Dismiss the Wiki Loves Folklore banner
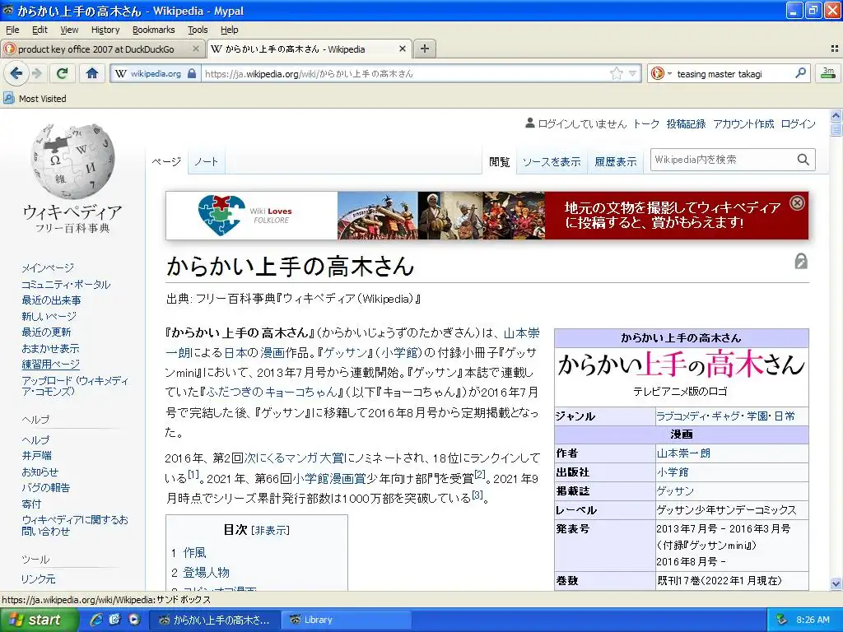Screen dimensions: 843x632 [797, 202]
